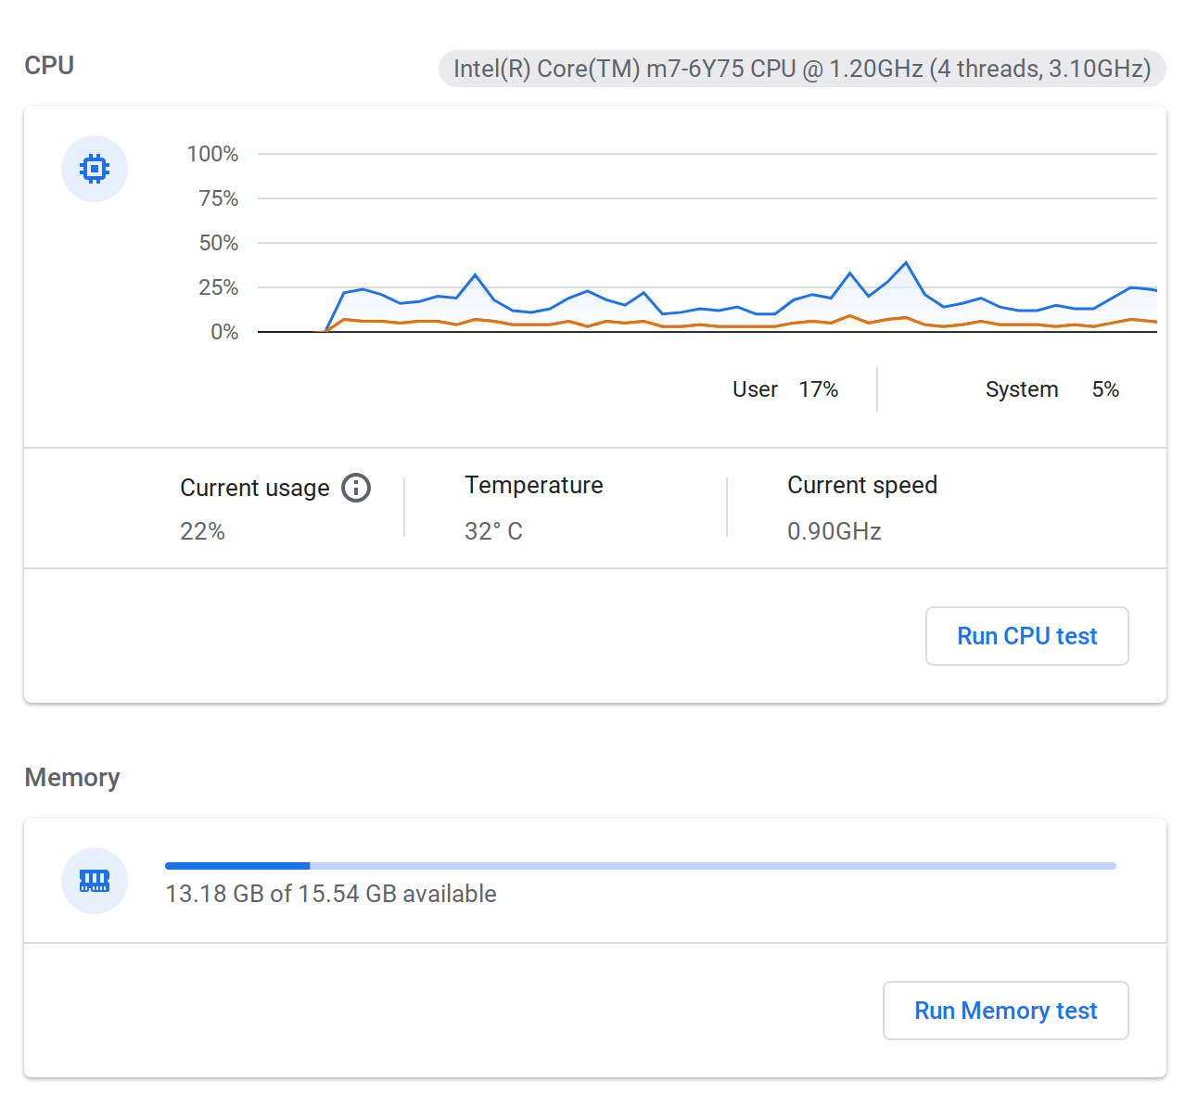Click the memory usage progress bar
Image resolution: width=1185 pixels, height=1107 pixels.
pyautogui.click(x=641, y=866)
